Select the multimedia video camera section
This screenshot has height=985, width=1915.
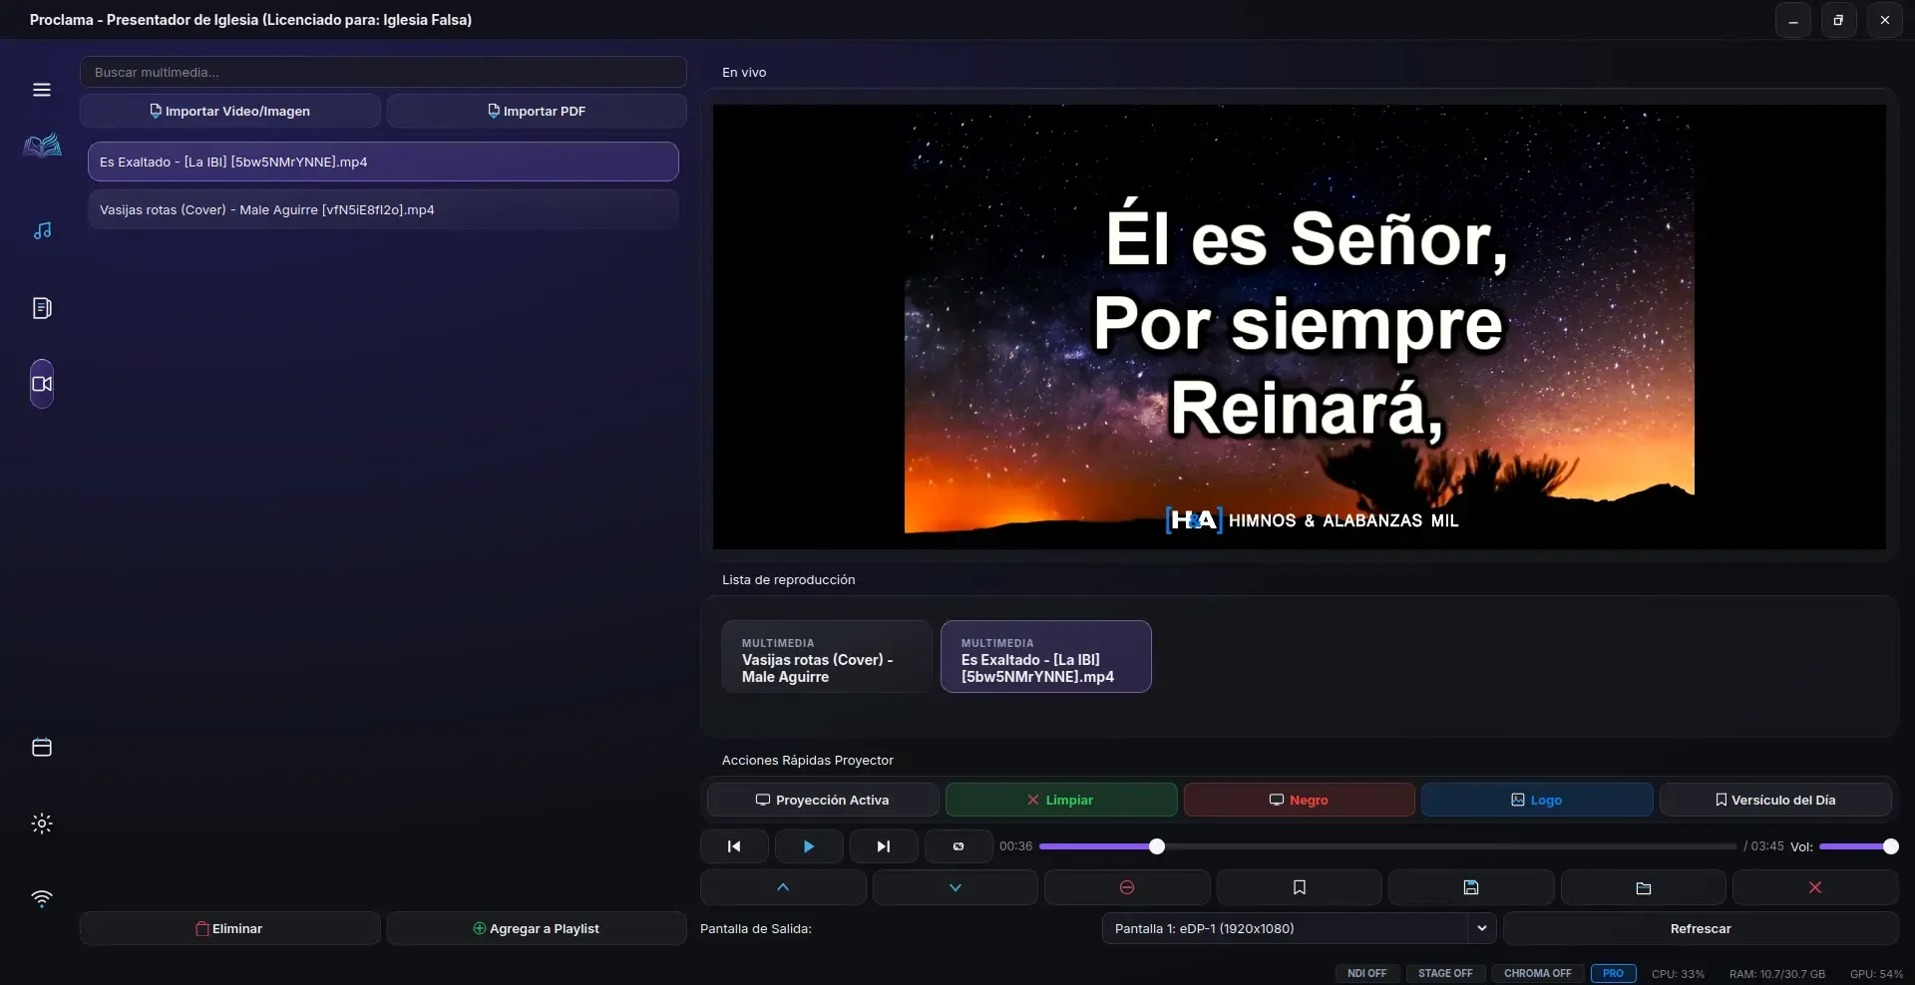click(42, 384)
